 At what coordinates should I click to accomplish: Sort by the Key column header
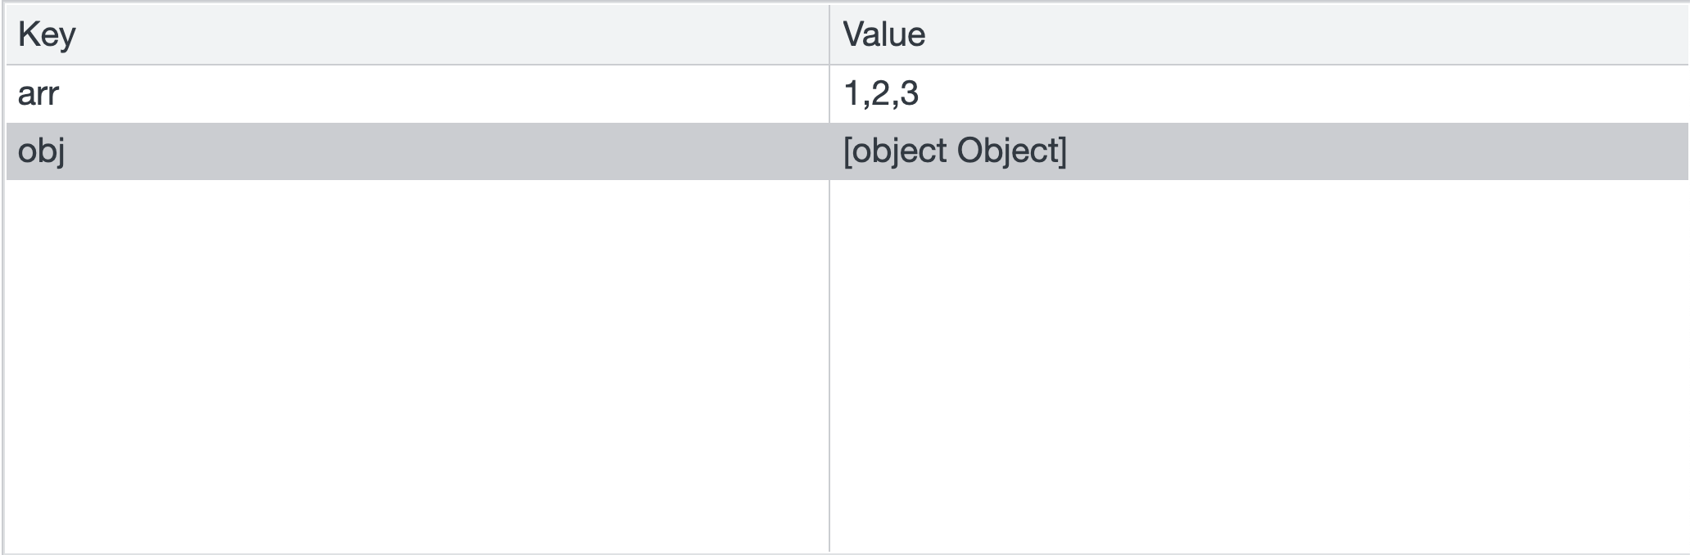click(418, 34)
